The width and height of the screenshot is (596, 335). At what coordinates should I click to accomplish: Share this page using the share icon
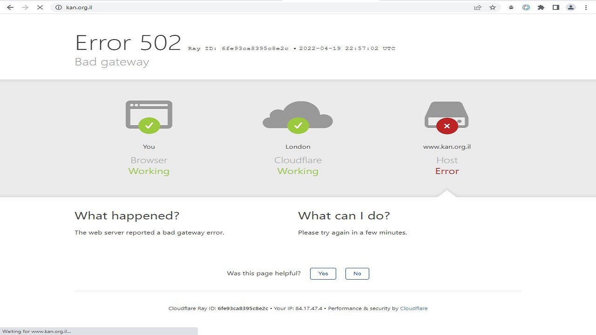click(x=478, y=7)
